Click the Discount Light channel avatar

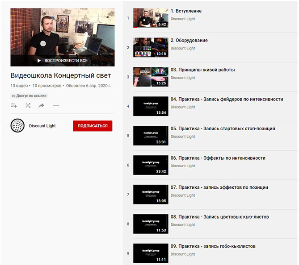pyautogui.click(x=17, y=126)
